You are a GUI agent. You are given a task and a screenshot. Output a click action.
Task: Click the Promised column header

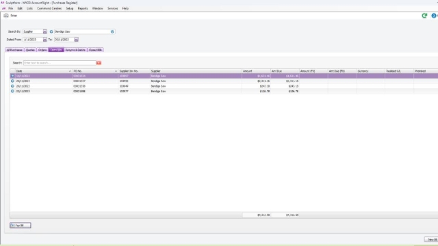click(x=426, y=71)
